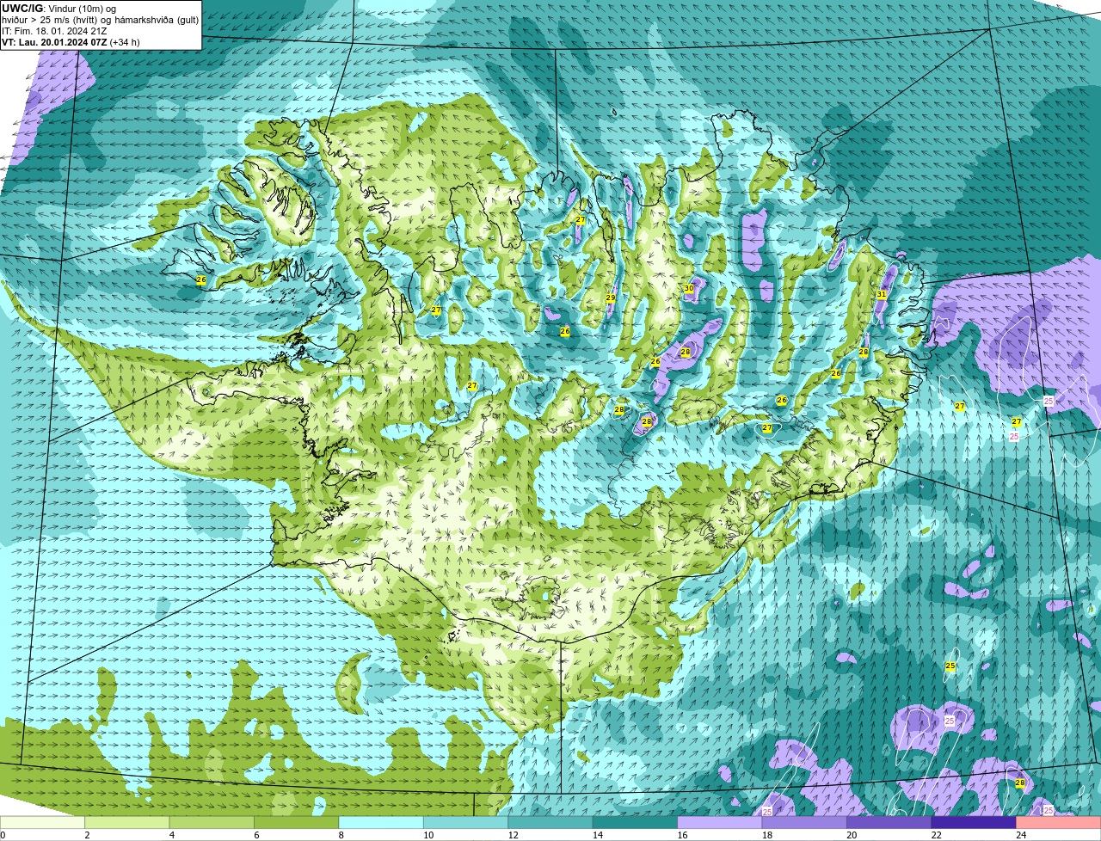Click the light lavender 16–18 legend swatch
Image resolution: width=1101 pixels, height=841 pixels.
pos(720,822)
